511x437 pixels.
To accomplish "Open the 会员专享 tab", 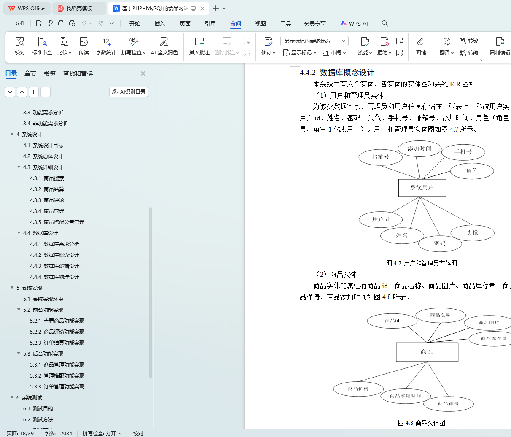I will pos(315,24).
